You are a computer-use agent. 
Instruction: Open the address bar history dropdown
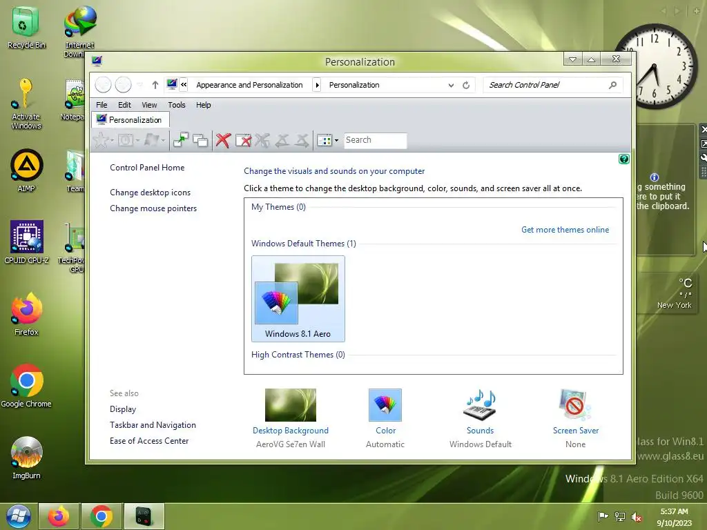click(x=451, y=85)
